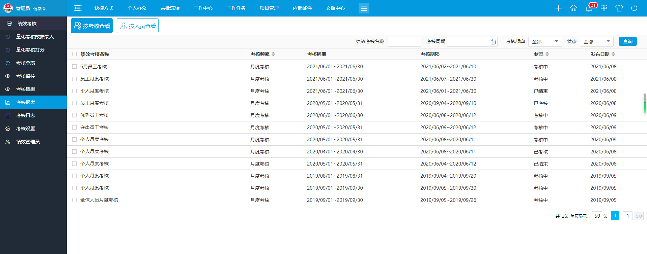Toggle the select-all checkbox in table header

coord(75,54)
